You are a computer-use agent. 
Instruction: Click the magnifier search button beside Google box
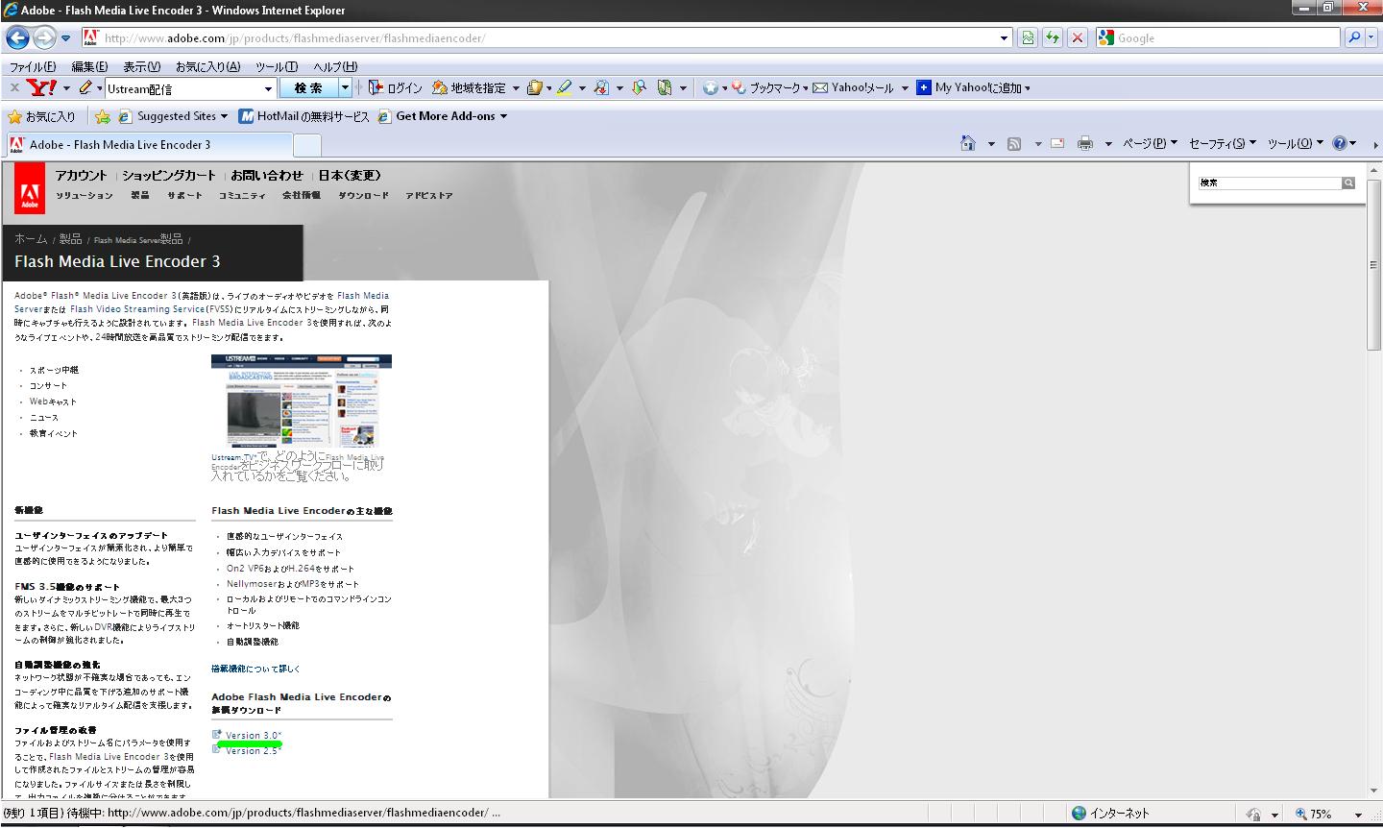(x=1354, y=37)
